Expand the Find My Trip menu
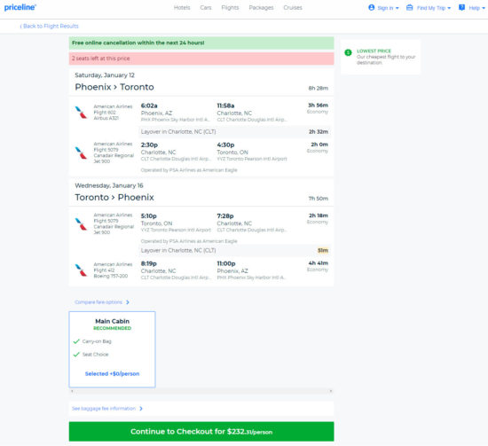Viewport: 488px width, 446px height. 429,8
